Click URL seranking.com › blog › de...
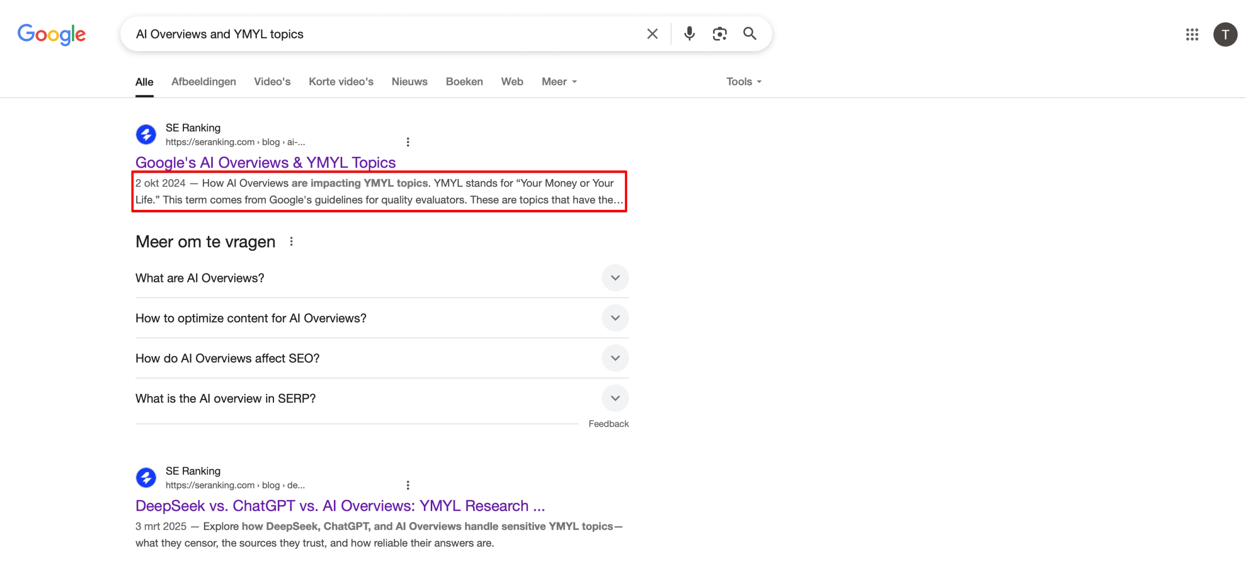1246x561 pixels. tap(235, 485)
